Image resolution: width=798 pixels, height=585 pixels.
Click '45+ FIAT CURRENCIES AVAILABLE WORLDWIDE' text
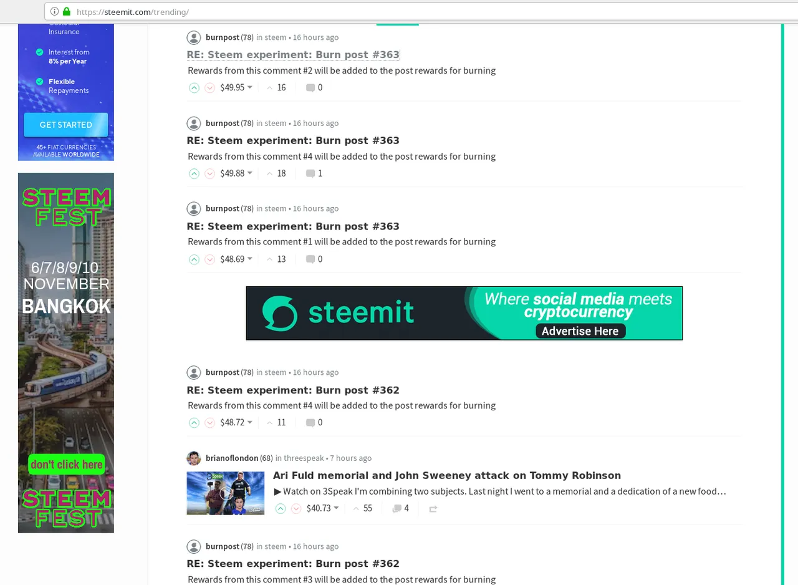[x=66, y=151]
